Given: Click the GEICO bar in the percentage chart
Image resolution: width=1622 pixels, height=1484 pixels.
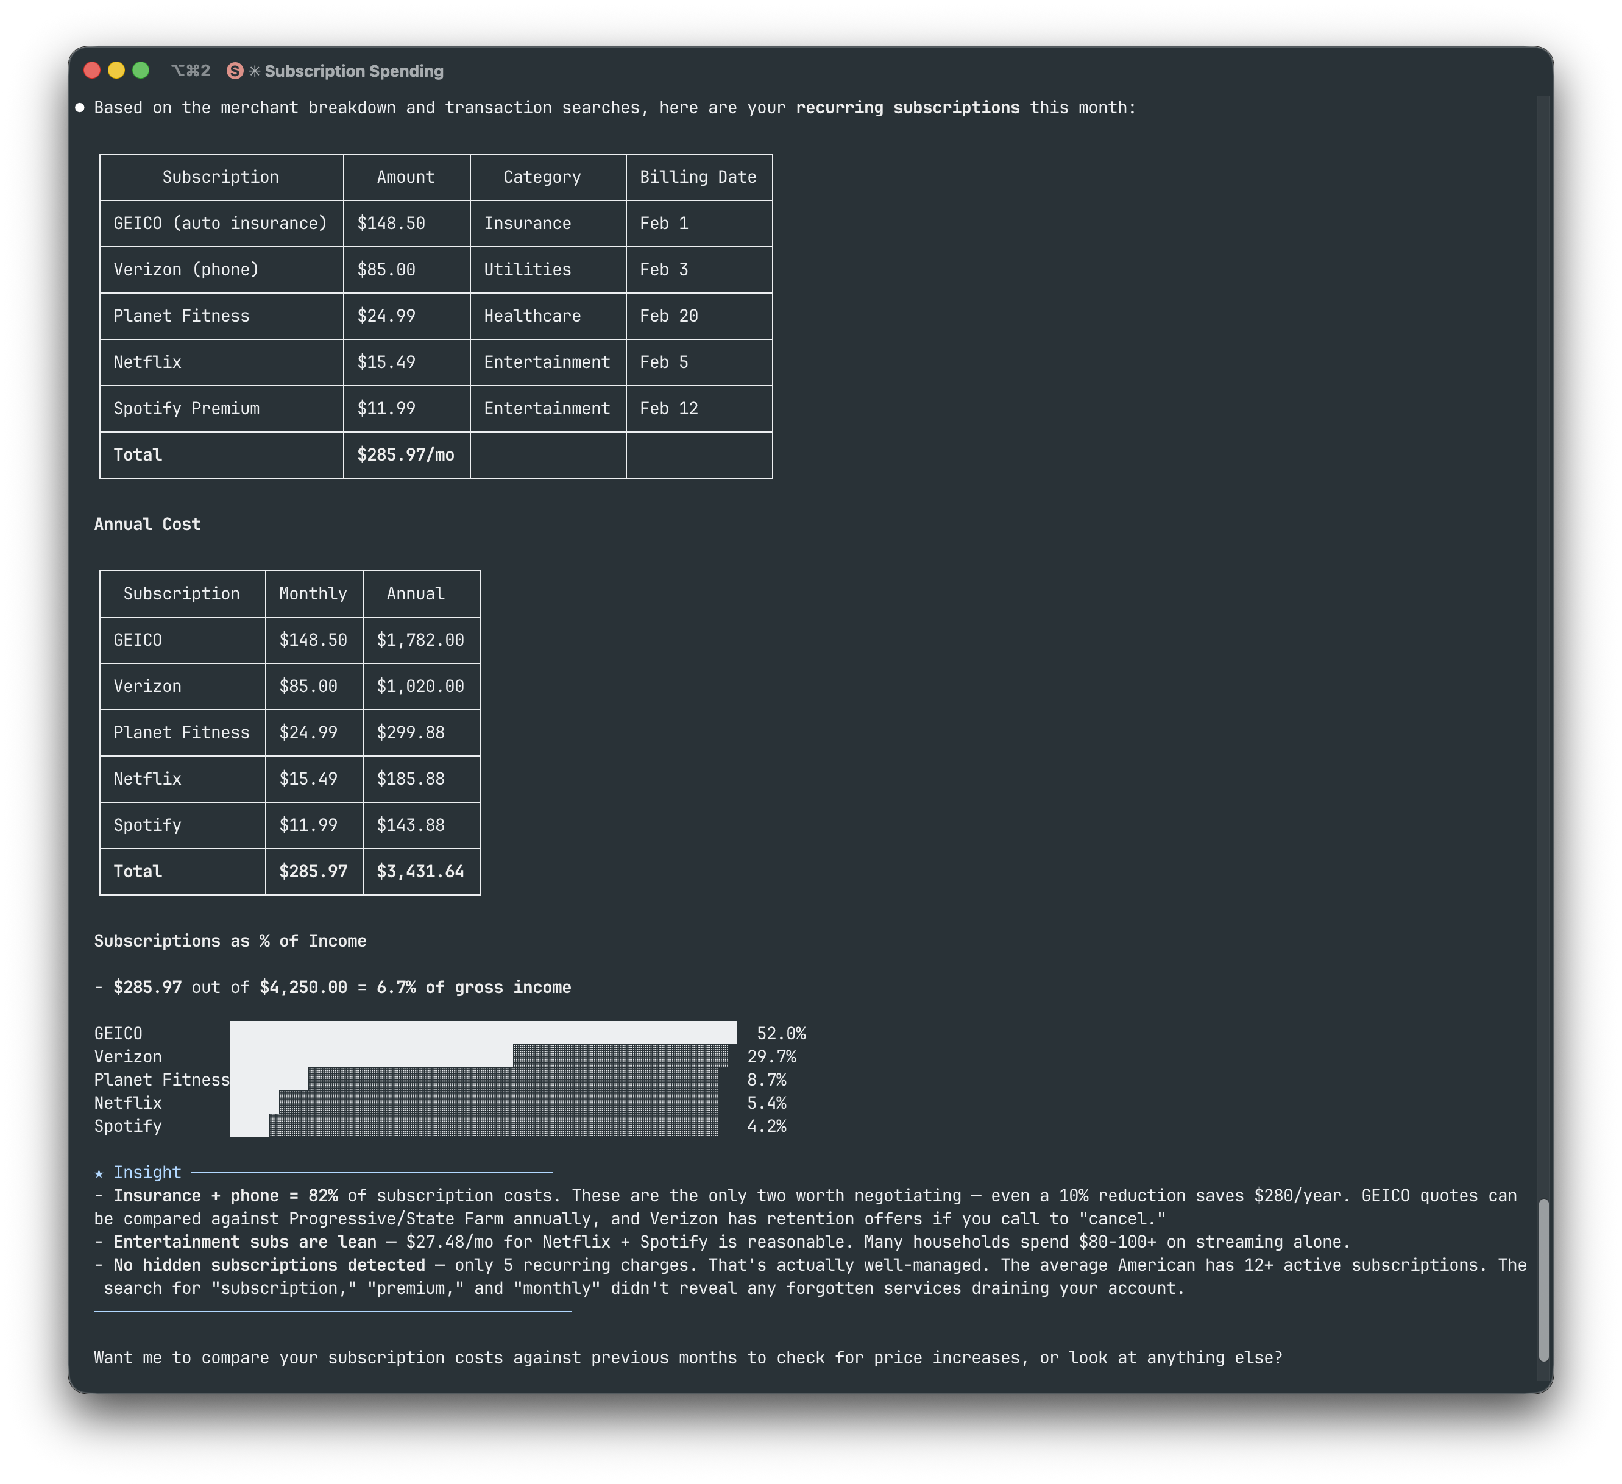Looking at the screenshot, I should (483, 1033).
